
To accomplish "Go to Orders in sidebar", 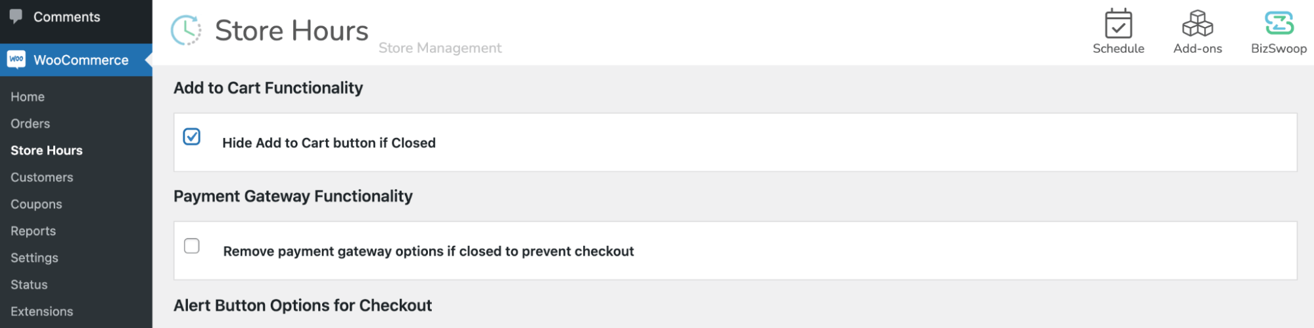I will coord(30,124).
